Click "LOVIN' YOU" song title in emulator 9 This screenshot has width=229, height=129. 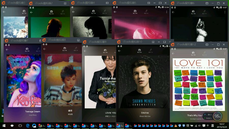tap(111, 113)
